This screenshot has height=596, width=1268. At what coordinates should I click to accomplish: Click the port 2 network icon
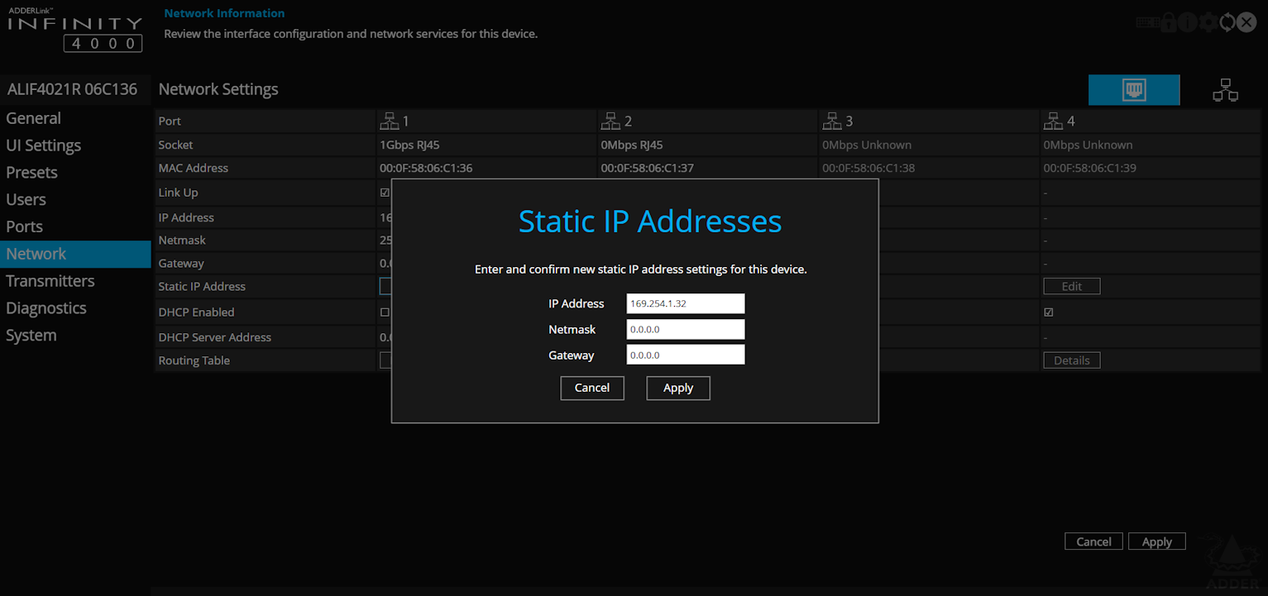[610, 121]
